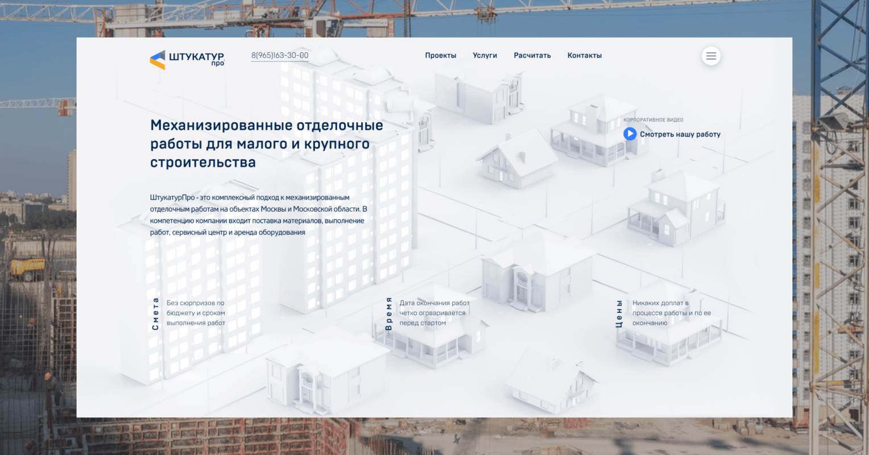Screen dimensions: 869x455
Task: Click the vertical Время label
Action: click(x=388, y=313)
